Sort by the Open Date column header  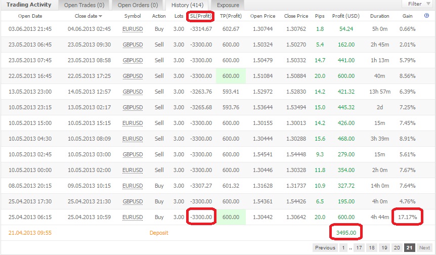click(30, 16)
